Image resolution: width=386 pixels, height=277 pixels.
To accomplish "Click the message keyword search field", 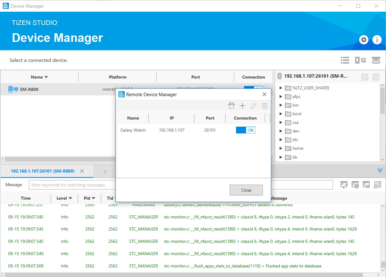I will pyautogui.click(x=181, y=185).
